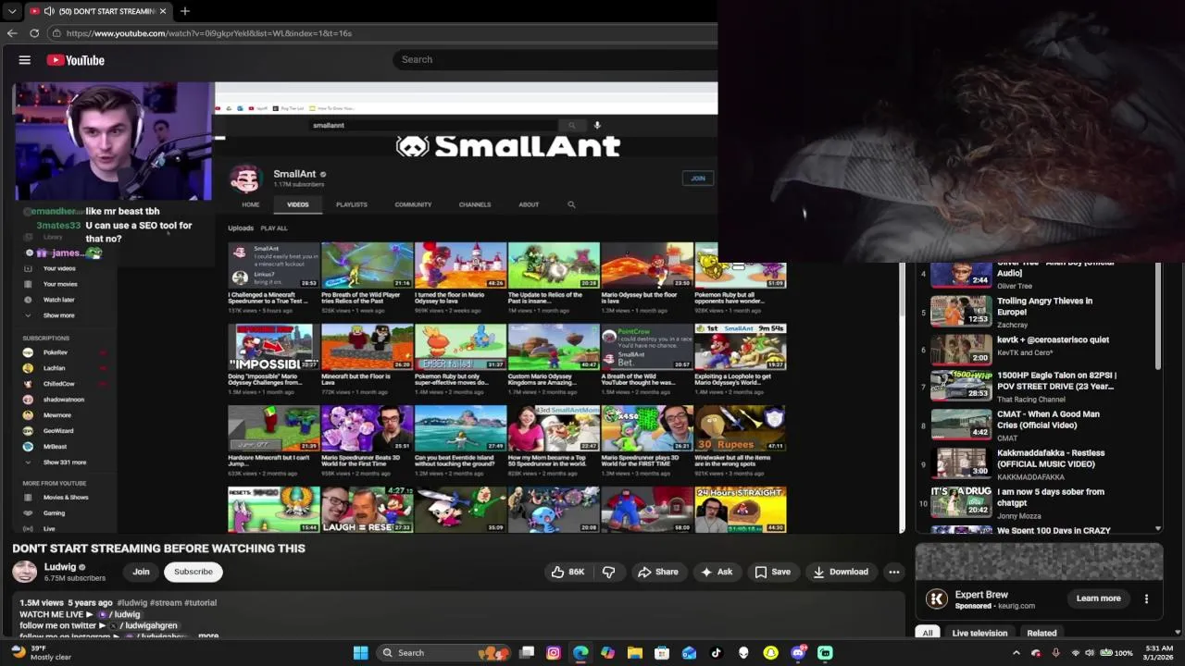Adjust system volume via tray speaker icon
Viewport: 1185px width, 666px height.
[1090, 653]
